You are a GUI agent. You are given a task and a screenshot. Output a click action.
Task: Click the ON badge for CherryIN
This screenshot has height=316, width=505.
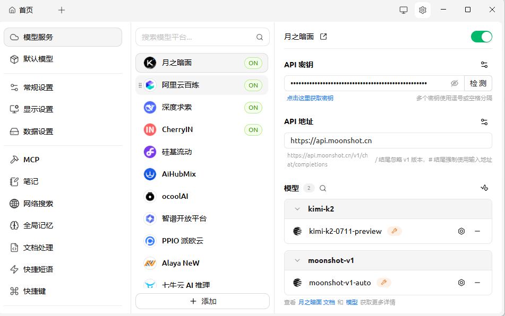point(253,130)
